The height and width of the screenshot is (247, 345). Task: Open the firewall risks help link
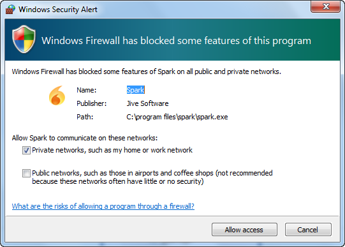click(x=103, y=206)
